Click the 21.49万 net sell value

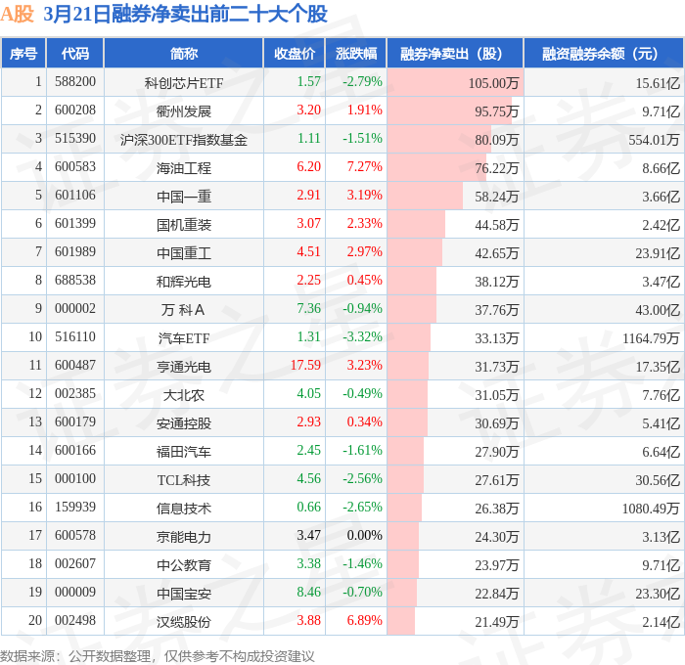tap(497, 622)
